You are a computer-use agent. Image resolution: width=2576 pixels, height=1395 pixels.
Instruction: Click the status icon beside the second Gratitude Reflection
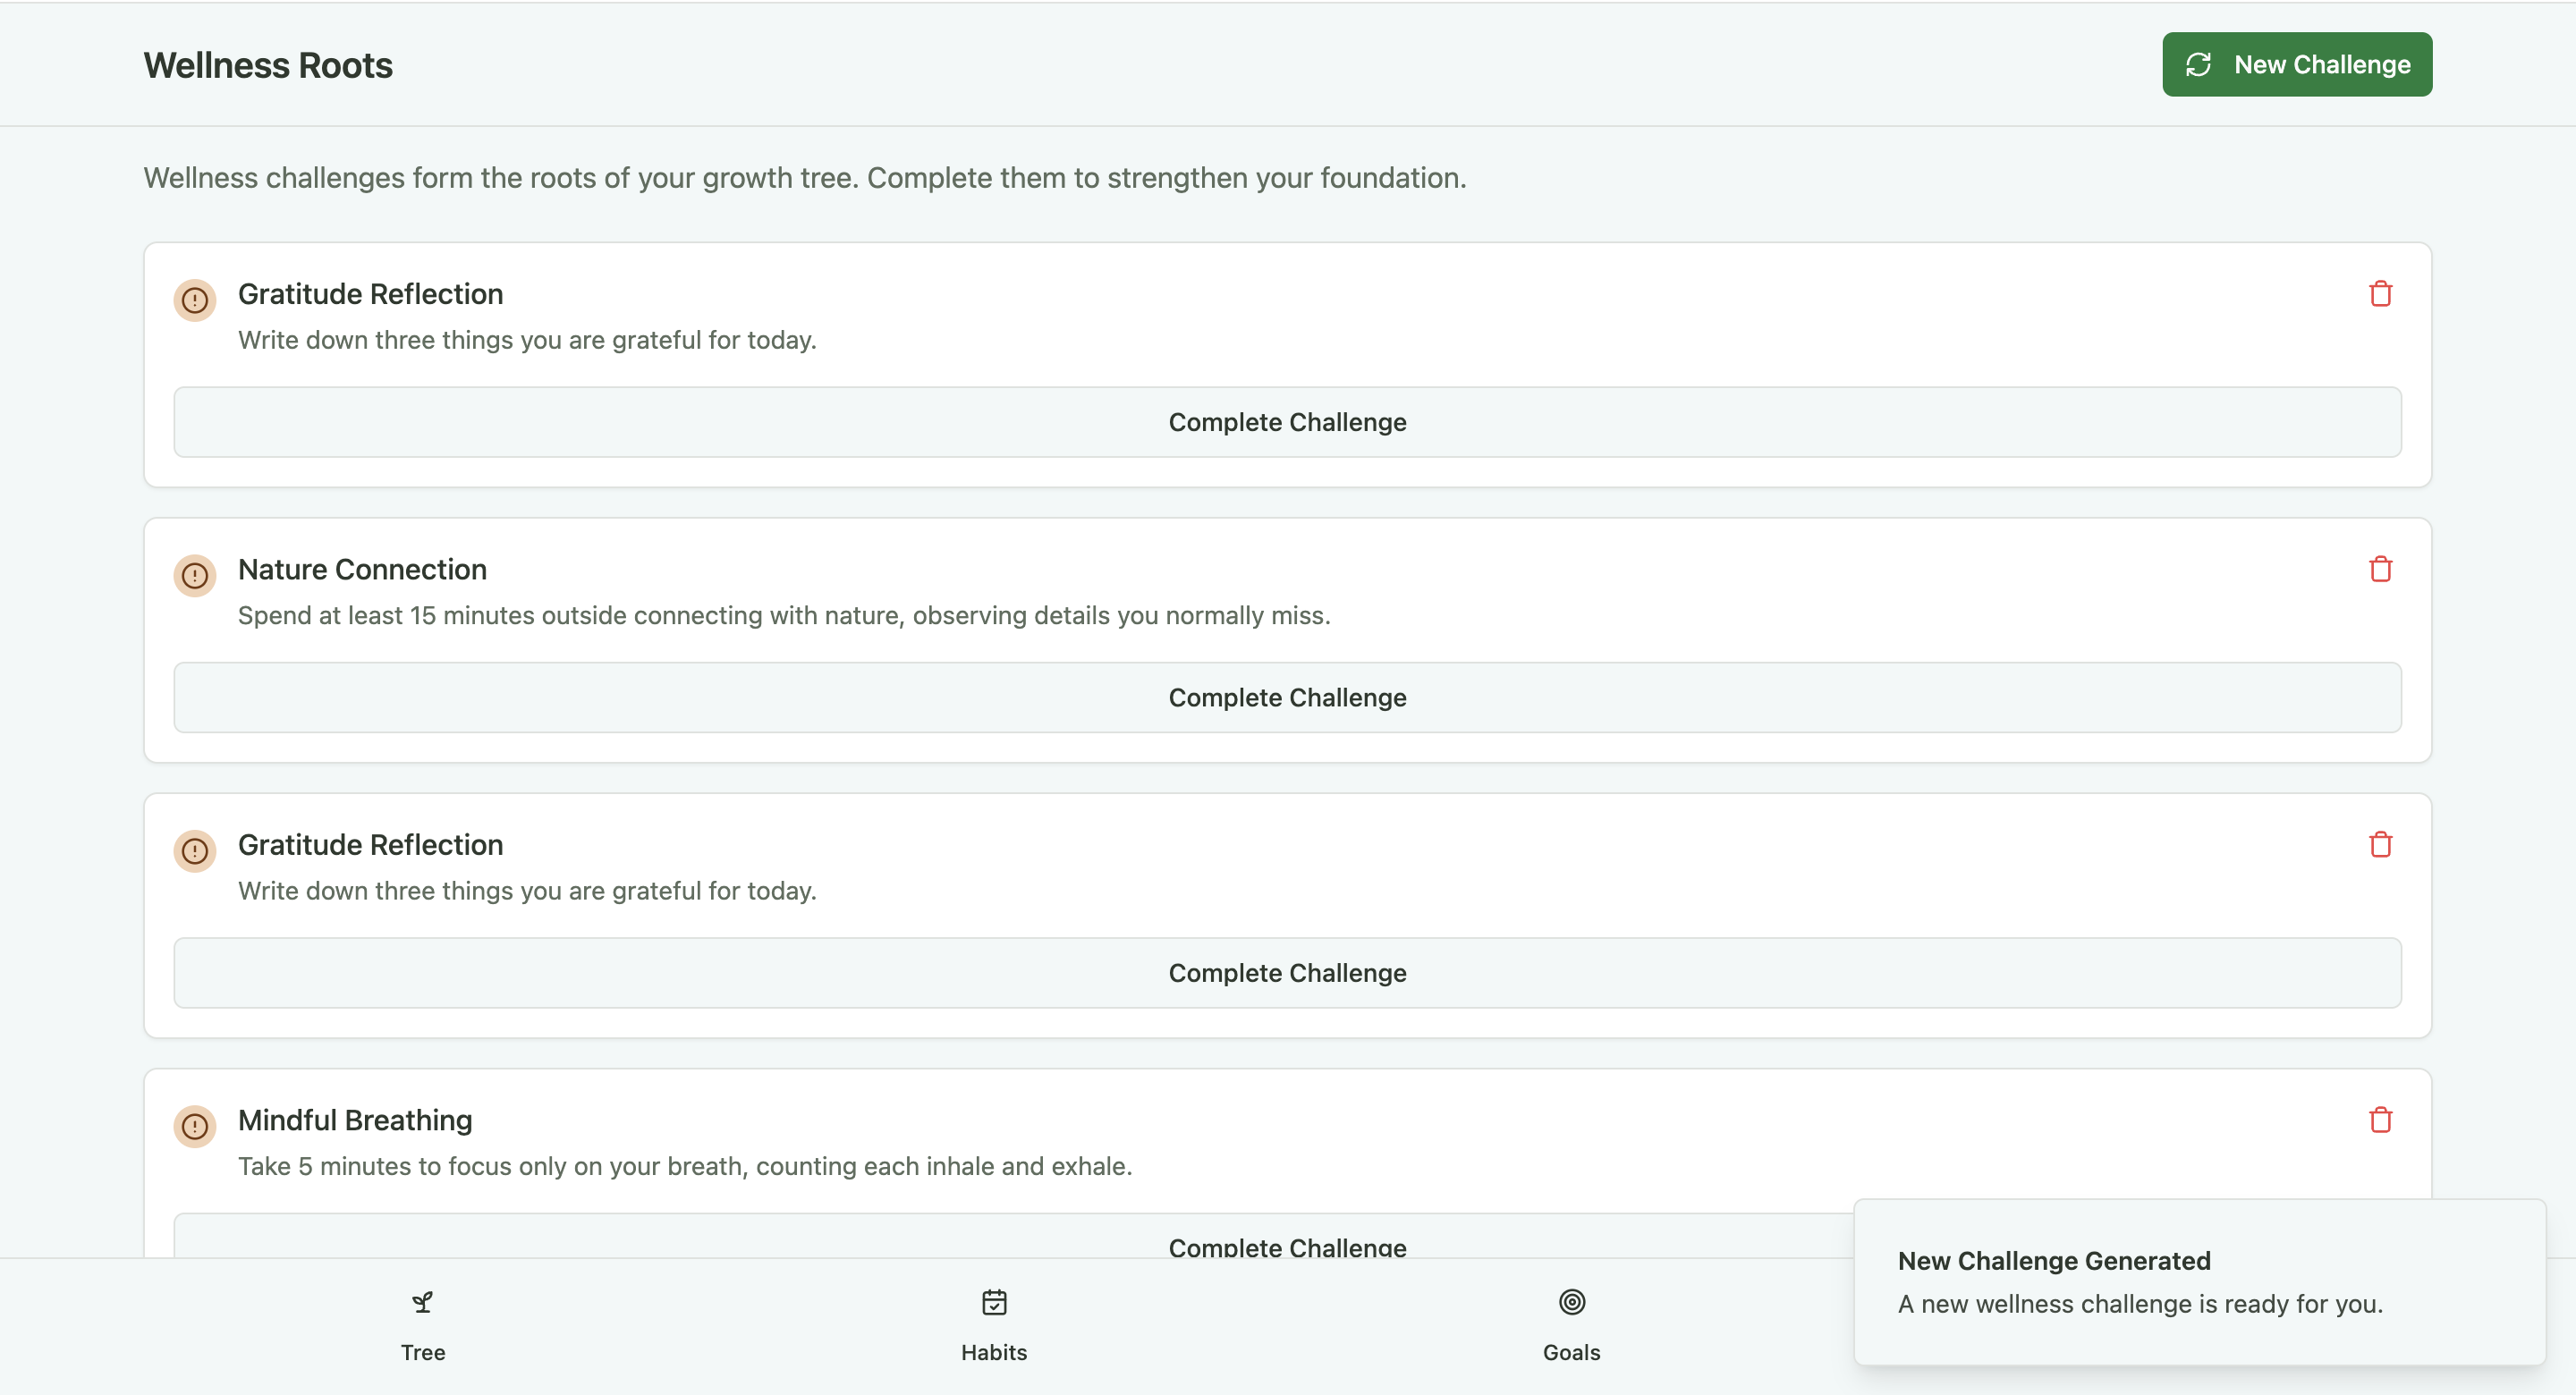(195, 851)
